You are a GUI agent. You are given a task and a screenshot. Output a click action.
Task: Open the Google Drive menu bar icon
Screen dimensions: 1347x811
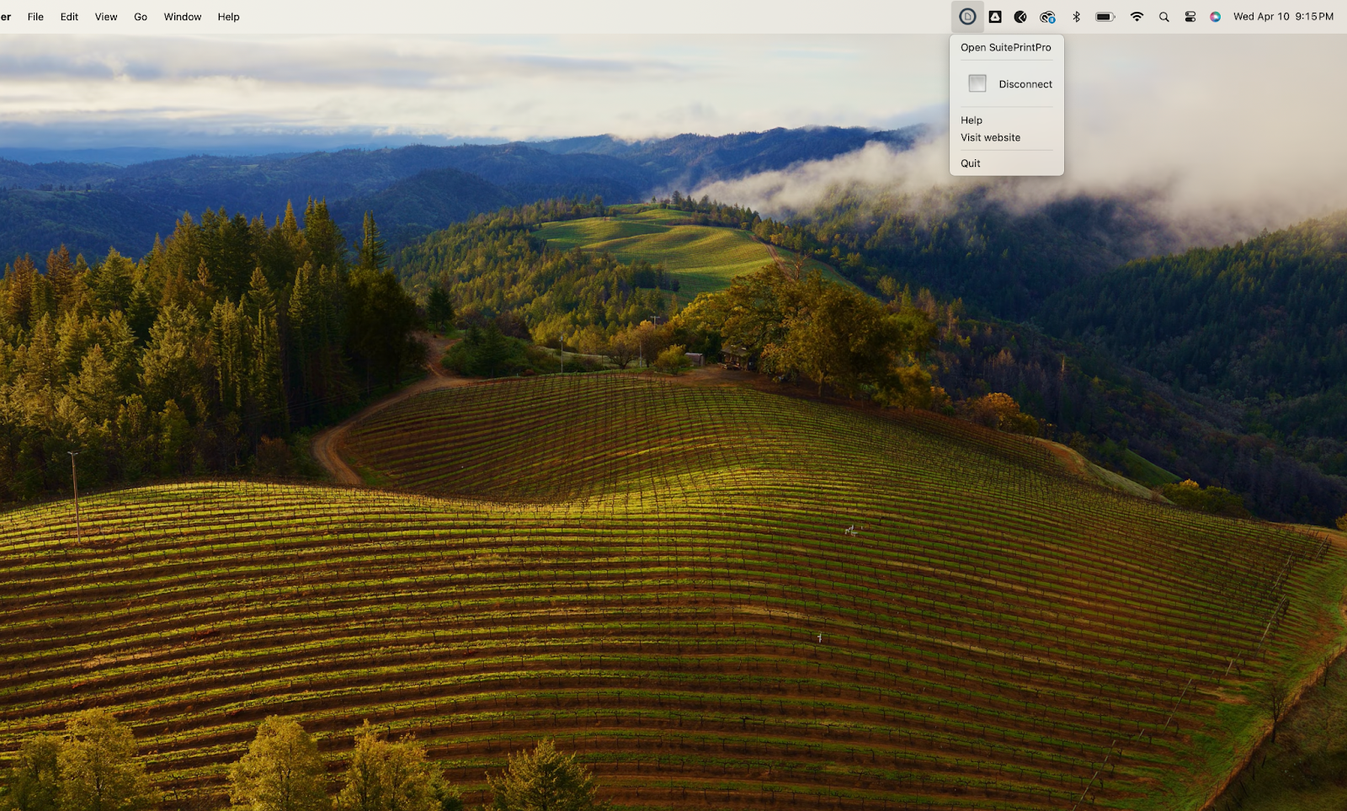click(994, 17)
